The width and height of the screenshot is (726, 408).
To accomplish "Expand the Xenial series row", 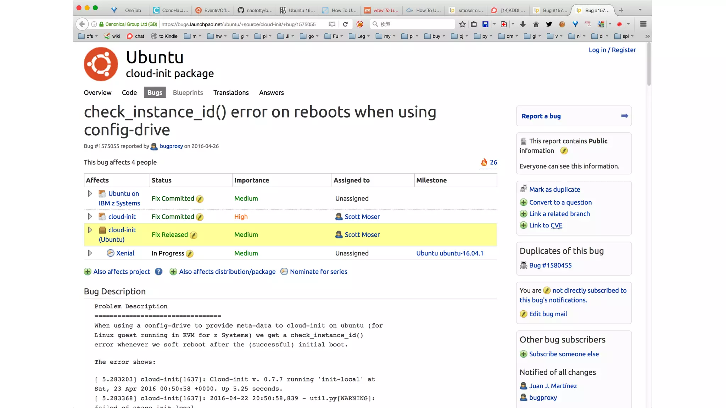I will coord(90,253).
